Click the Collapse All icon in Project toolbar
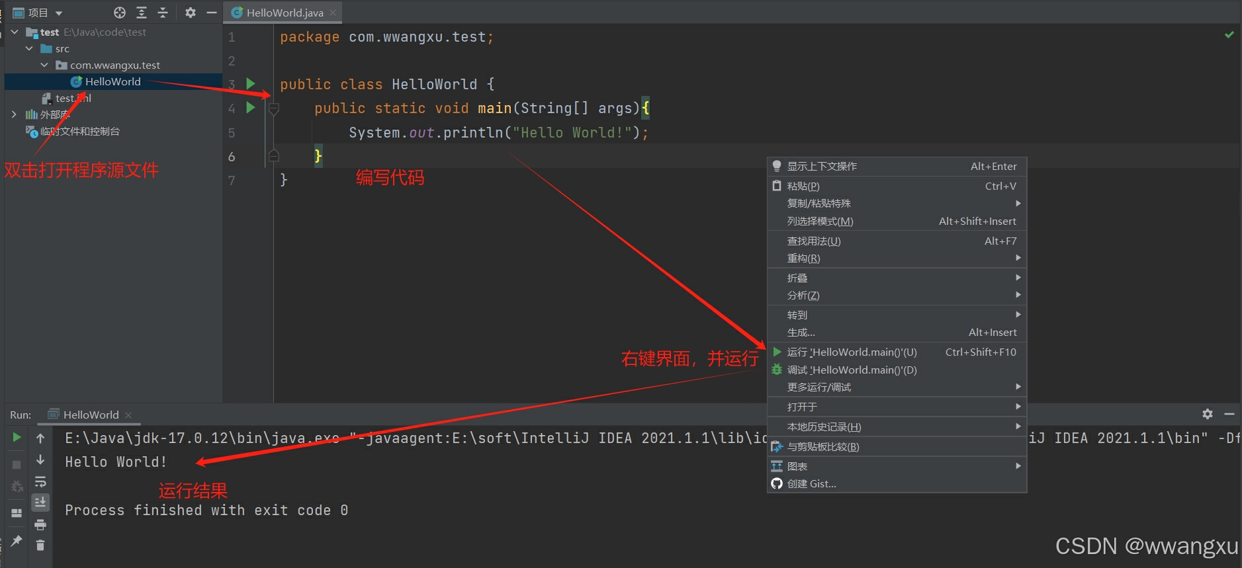Screen dimensions: 1242x568 163,13
